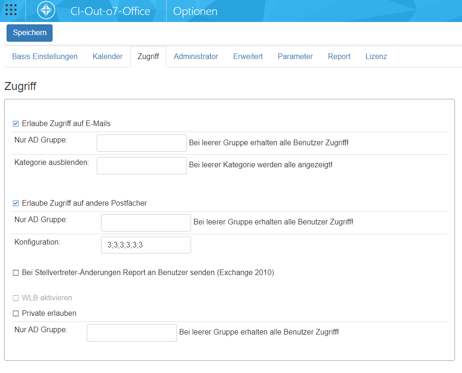Go to the Erweitert tab
Screen dimensions: 462x373
[x=248, y=57]
